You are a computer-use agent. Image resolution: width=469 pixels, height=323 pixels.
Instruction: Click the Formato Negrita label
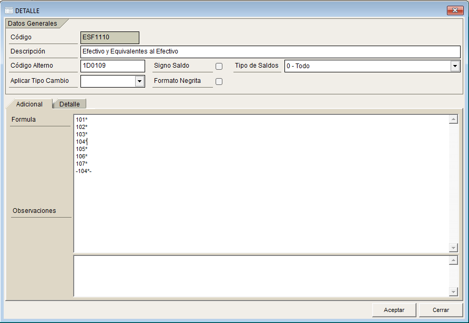(177, 81)
